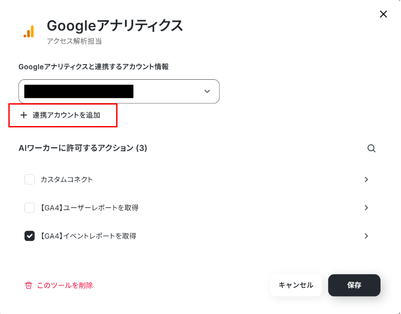This screenshot has width=401, height=314.
Task: Save settings with the 保存 button
Action: pos(354,285)
